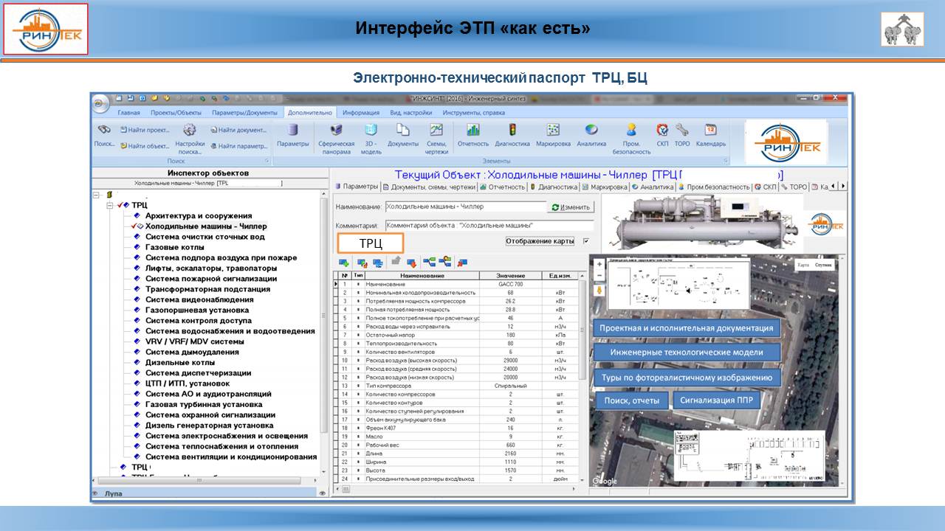The height and width of the screenshot is (531, 945).
Task: Switch to the Информация ribbon tab
Action: pos(361,113)
